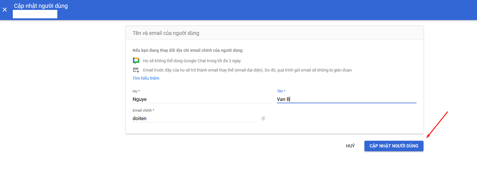Click the Google Chat icon
477x196 pixels.
coord(136,60)
